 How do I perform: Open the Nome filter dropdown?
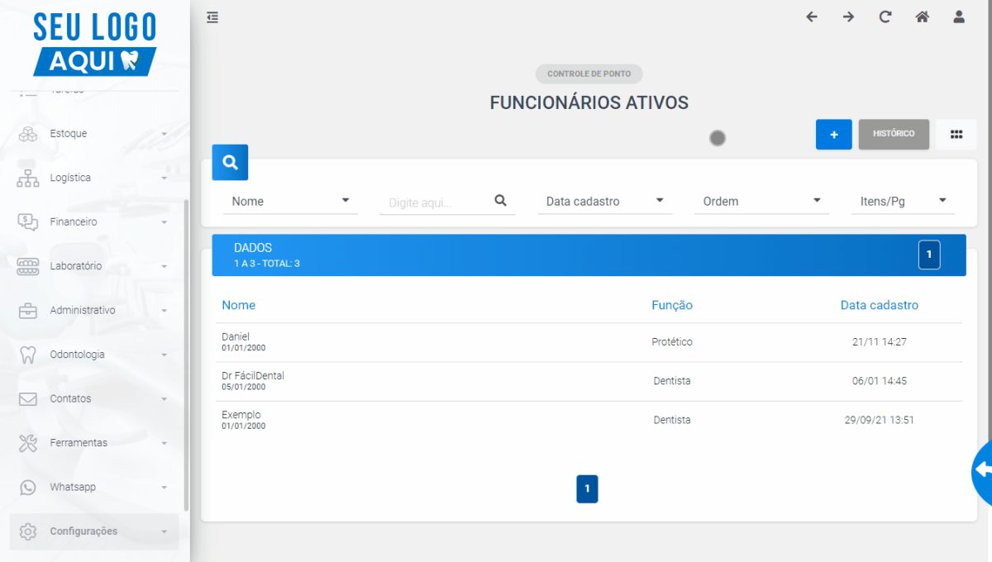290,201
